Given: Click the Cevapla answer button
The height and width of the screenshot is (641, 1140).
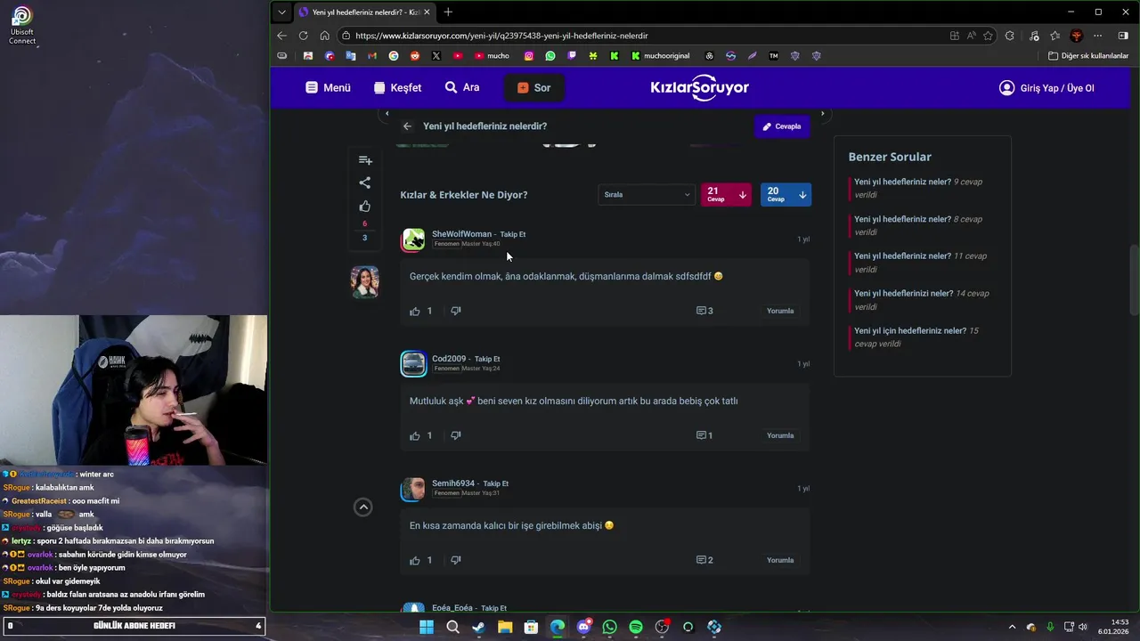Looking at the screenshot, I should [782, 126].
